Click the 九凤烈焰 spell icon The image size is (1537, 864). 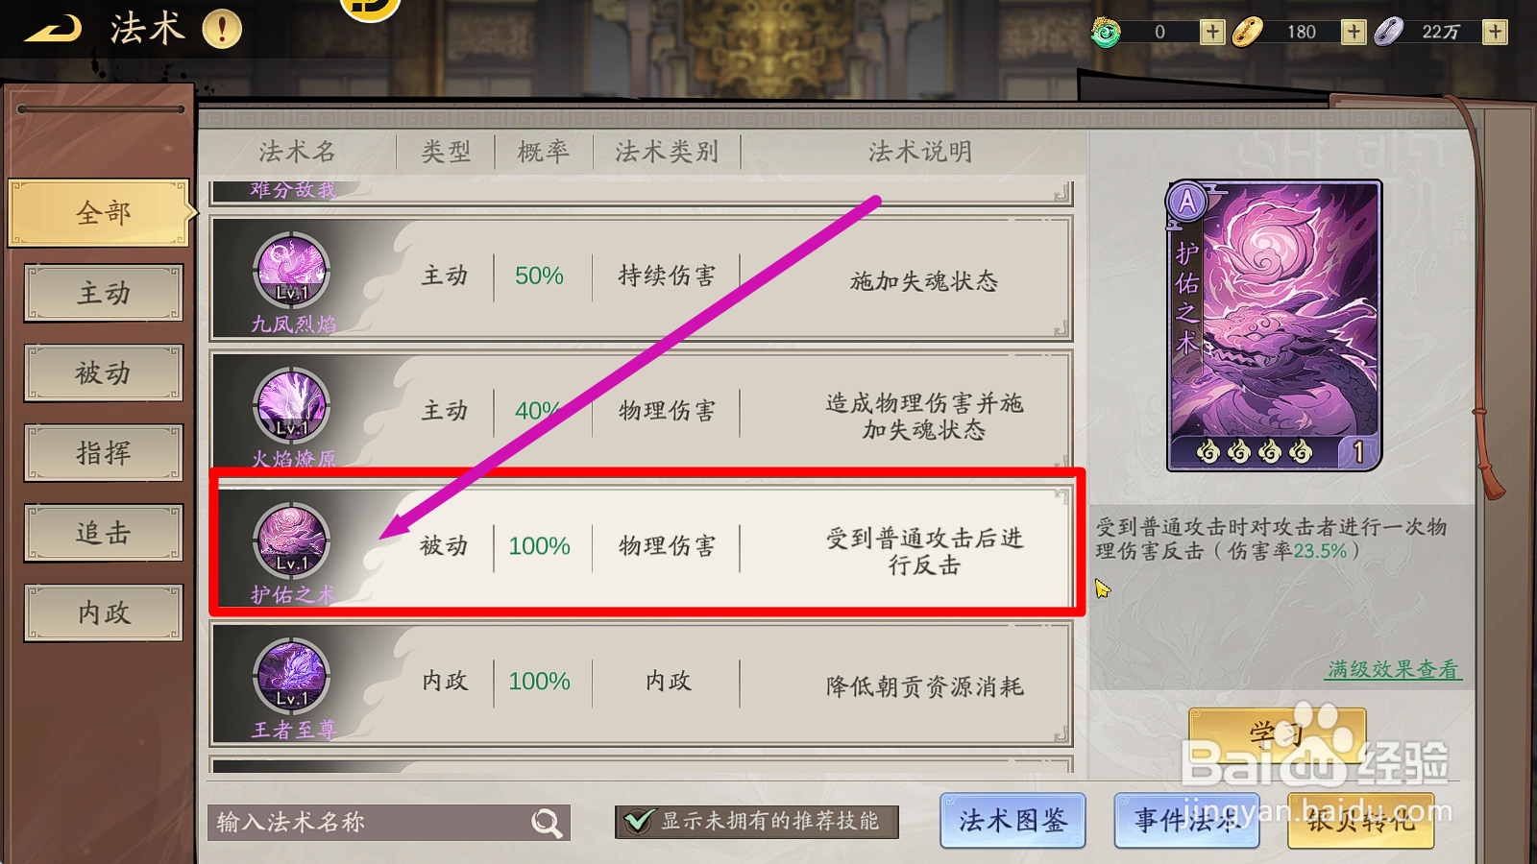point(292,270)
